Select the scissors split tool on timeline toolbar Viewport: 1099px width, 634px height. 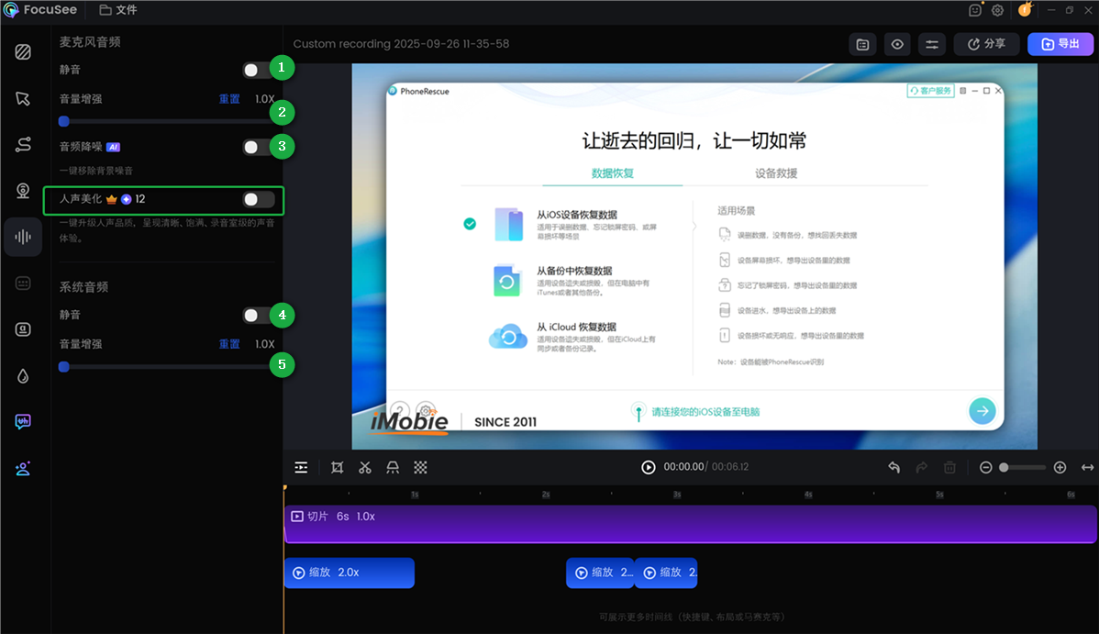point(364,467)
